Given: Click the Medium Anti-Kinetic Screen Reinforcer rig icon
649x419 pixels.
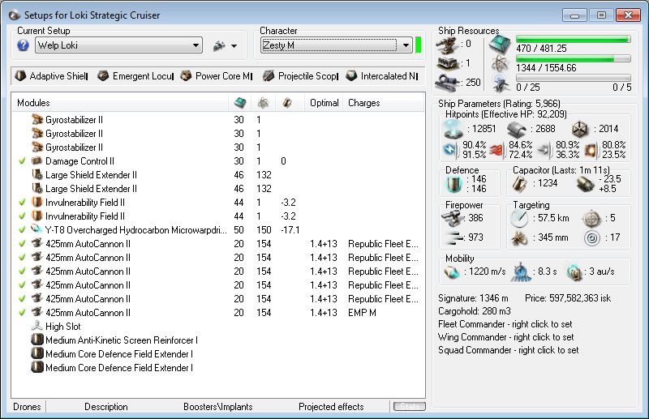Looking at the screenshot, I should (37, 340).
